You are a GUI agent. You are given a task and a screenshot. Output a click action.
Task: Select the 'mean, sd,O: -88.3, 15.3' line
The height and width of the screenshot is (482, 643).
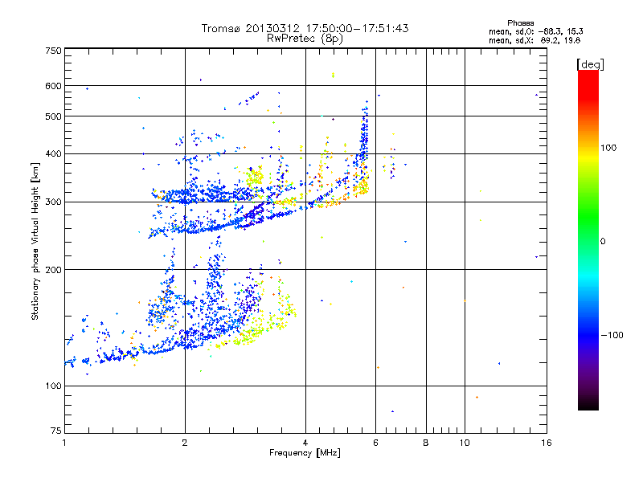[536, 31]
